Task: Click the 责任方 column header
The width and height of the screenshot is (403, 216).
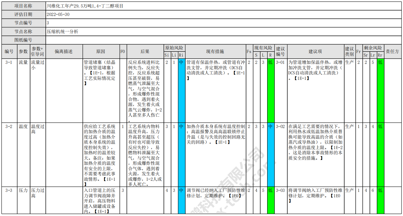Action: click(392, 52)
